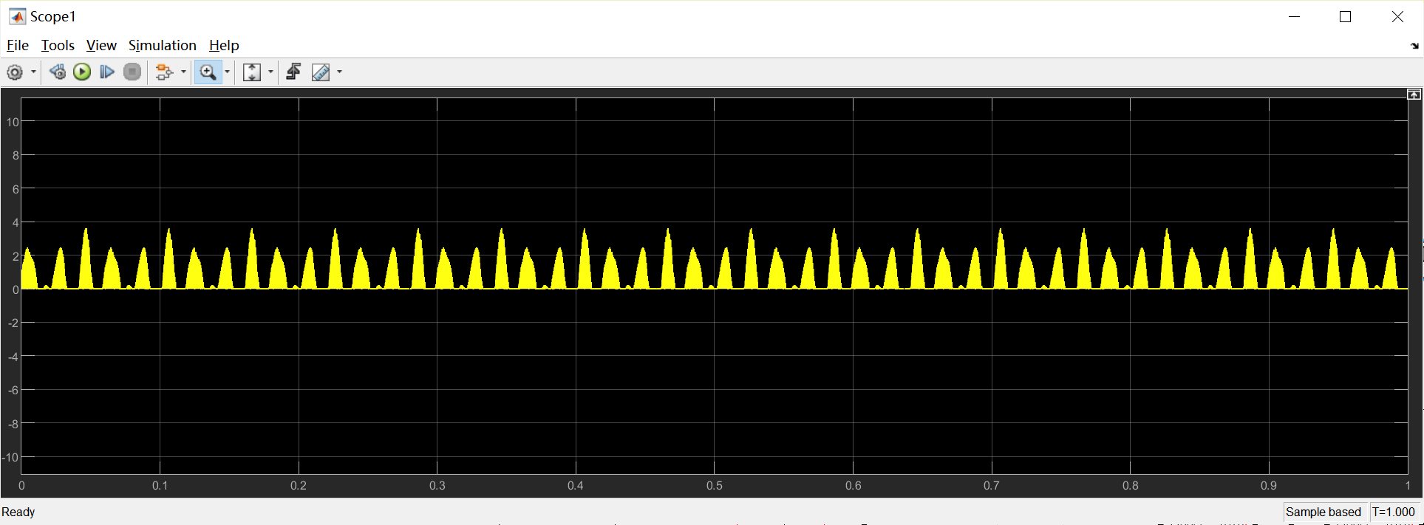Image resolution: width=1424 pixels, height=525 pixels.
Task: Click the grey Stop simulation button
Action: coord(132,72)
